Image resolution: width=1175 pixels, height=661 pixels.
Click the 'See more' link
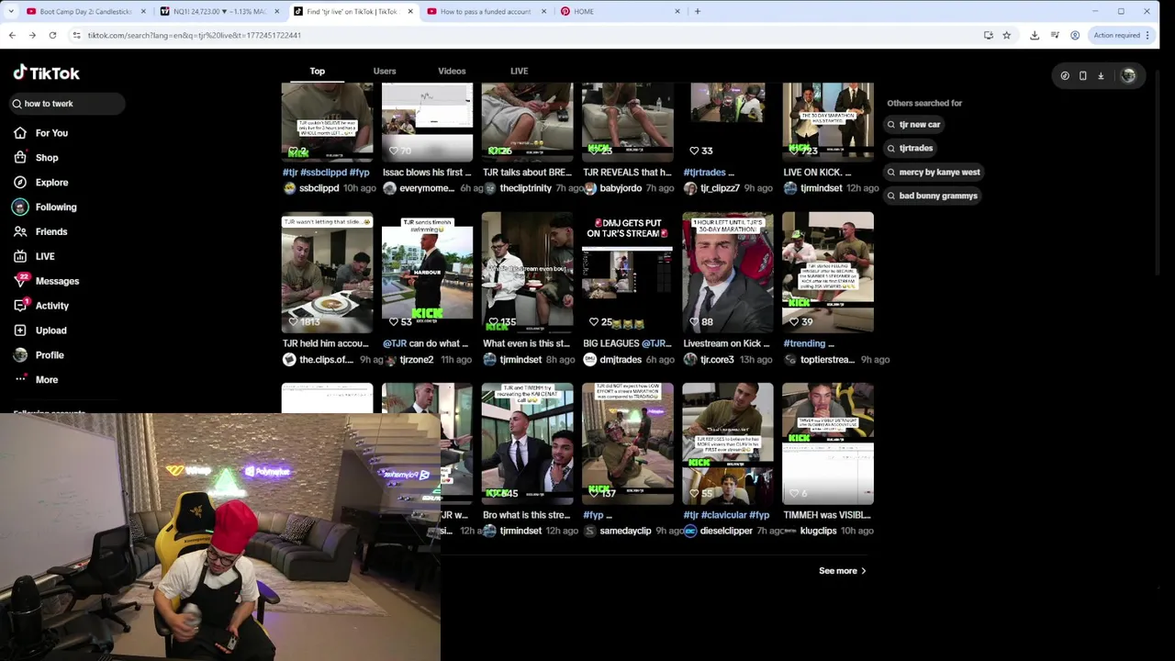843,571
